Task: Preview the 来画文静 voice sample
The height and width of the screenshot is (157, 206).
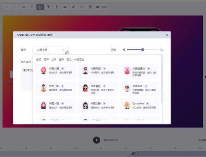Action: click(x=104, y=104)
